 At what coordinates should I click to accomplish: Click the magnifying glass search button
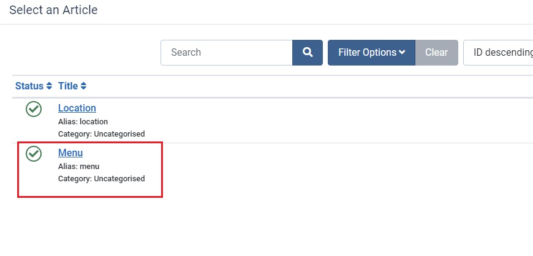click(308, 52)
